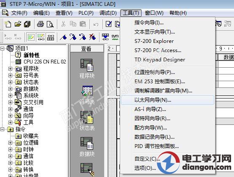Open the 帮助(H) menu

coord(178,13)
